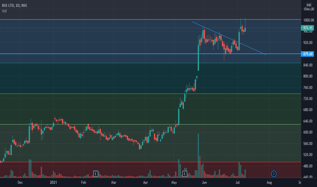Viewport: 317px width, 187px height.
Task: Click the Vol indicator label
Action: click(4, 11)
